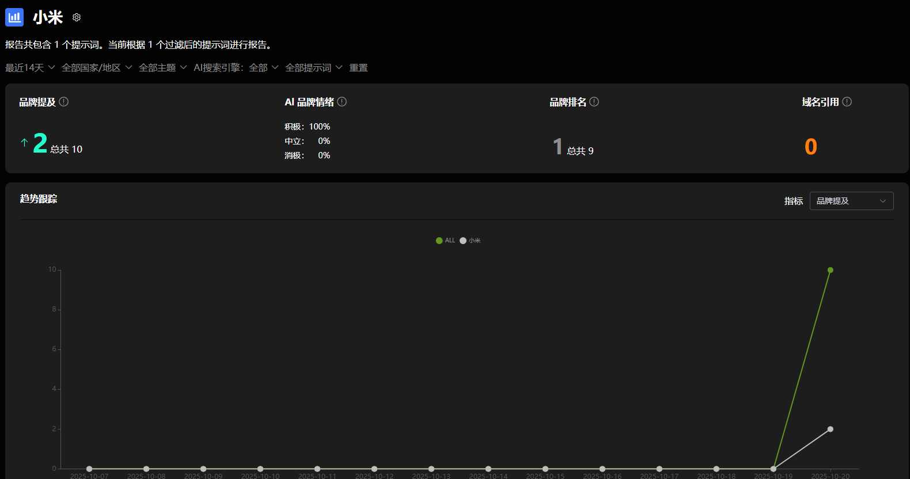Click 重置 to reset filters
Image resolution: width=910 pixels, height=479 pixels.
tap(358, 68)
